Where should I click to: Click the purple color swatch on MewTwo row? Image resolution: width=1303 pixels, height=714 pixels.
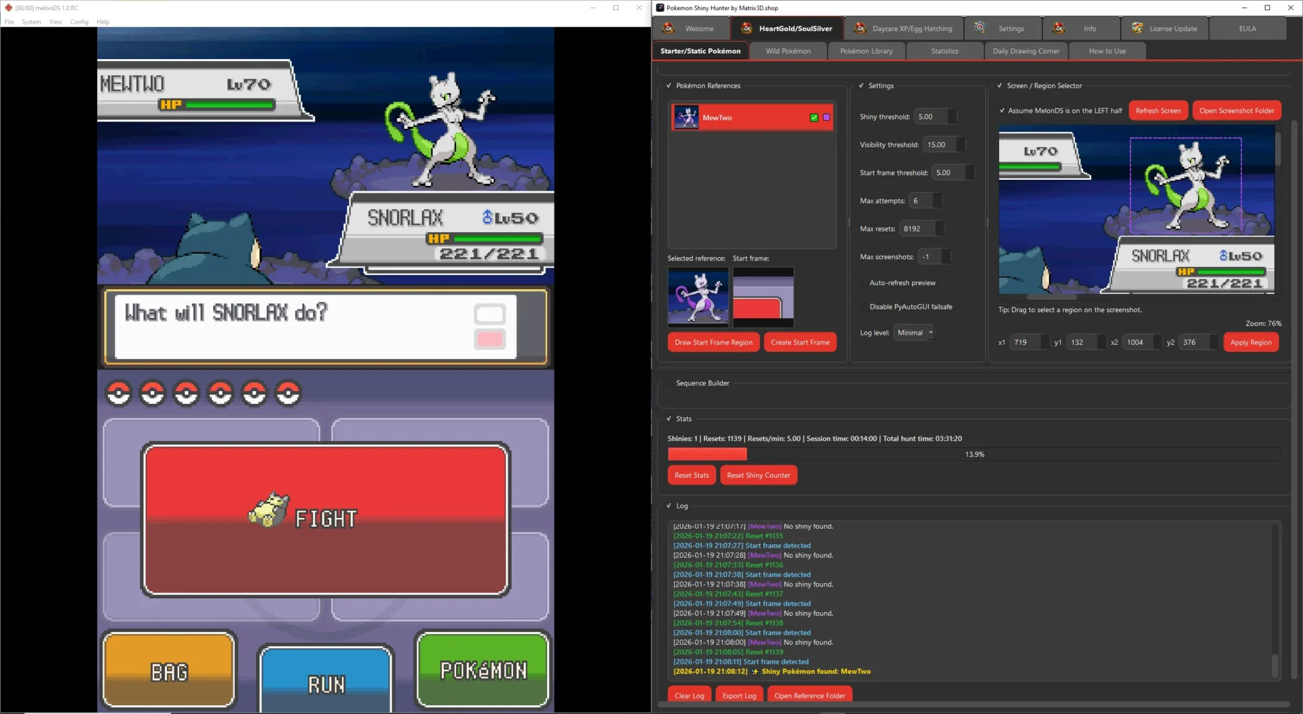point(826,117)
